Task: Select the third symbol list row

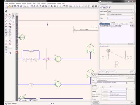Action: (x=117, y=27)
